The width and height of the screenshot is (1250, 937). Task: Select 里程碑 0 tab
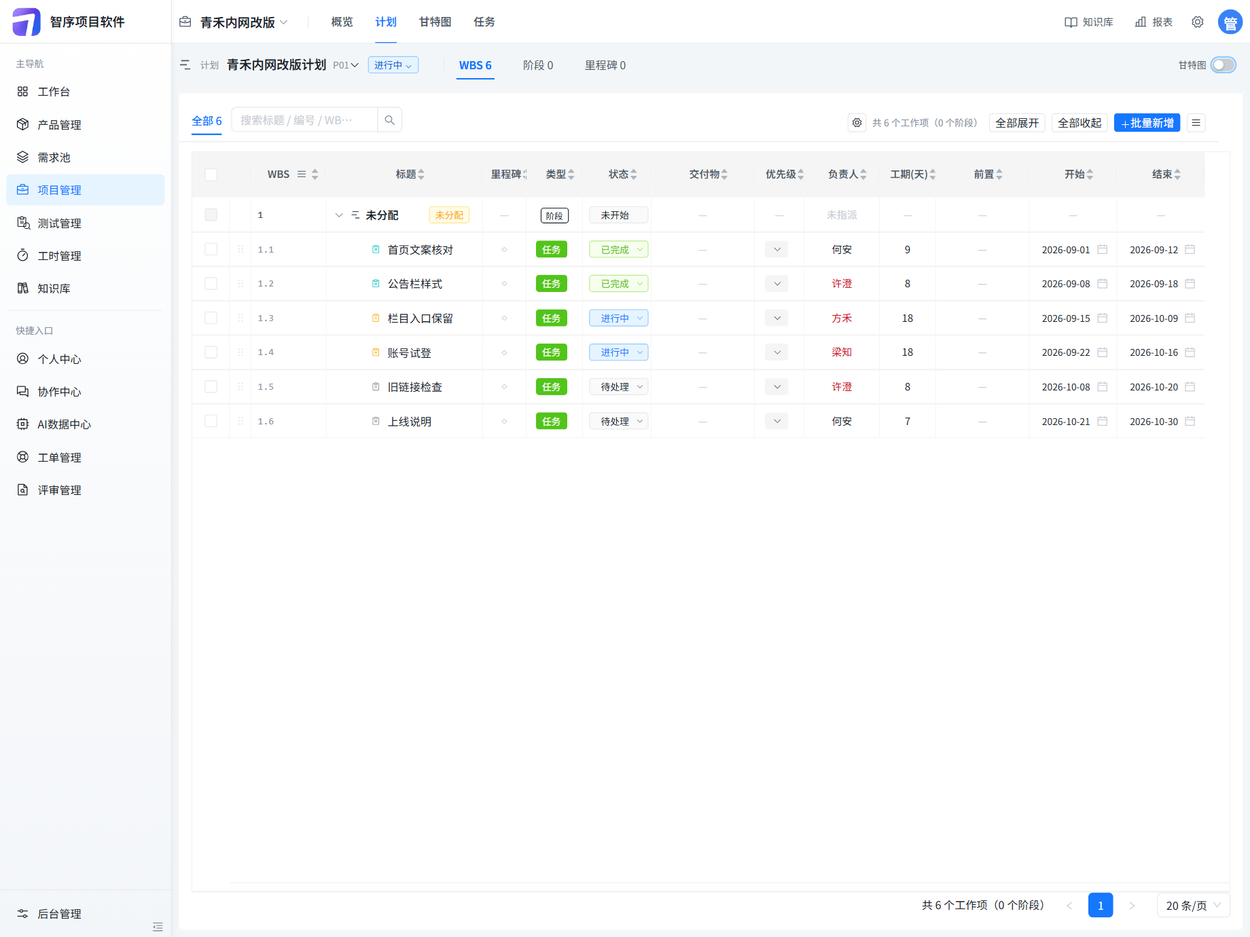click(x=605, y=65)
